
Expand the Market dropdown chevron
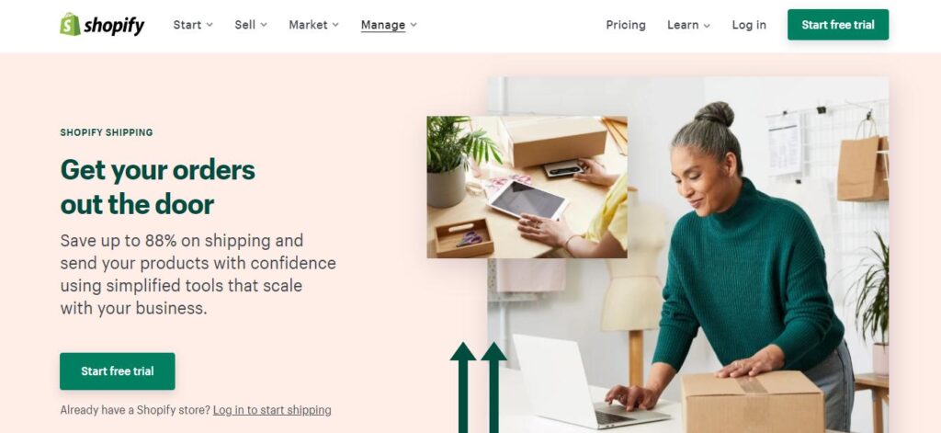(335, 25)
